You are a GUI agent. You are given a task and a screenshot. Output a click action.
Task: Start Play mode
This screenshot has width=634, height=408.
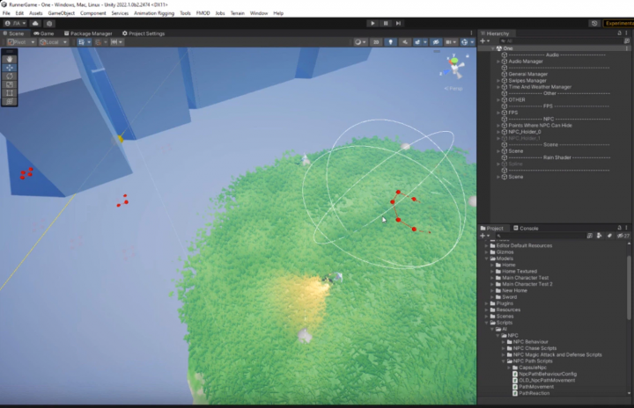pos(372,24)
